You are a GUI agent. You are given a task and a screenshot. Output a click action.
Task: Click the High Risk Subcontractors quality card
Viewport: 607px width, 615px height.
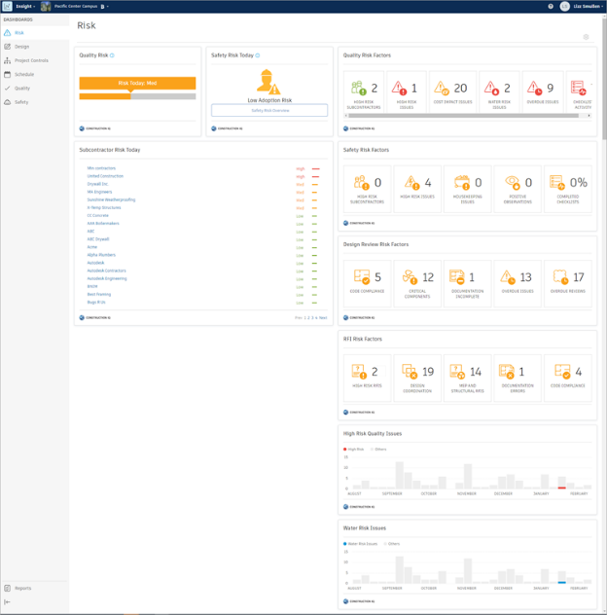(x=365, y=93)
